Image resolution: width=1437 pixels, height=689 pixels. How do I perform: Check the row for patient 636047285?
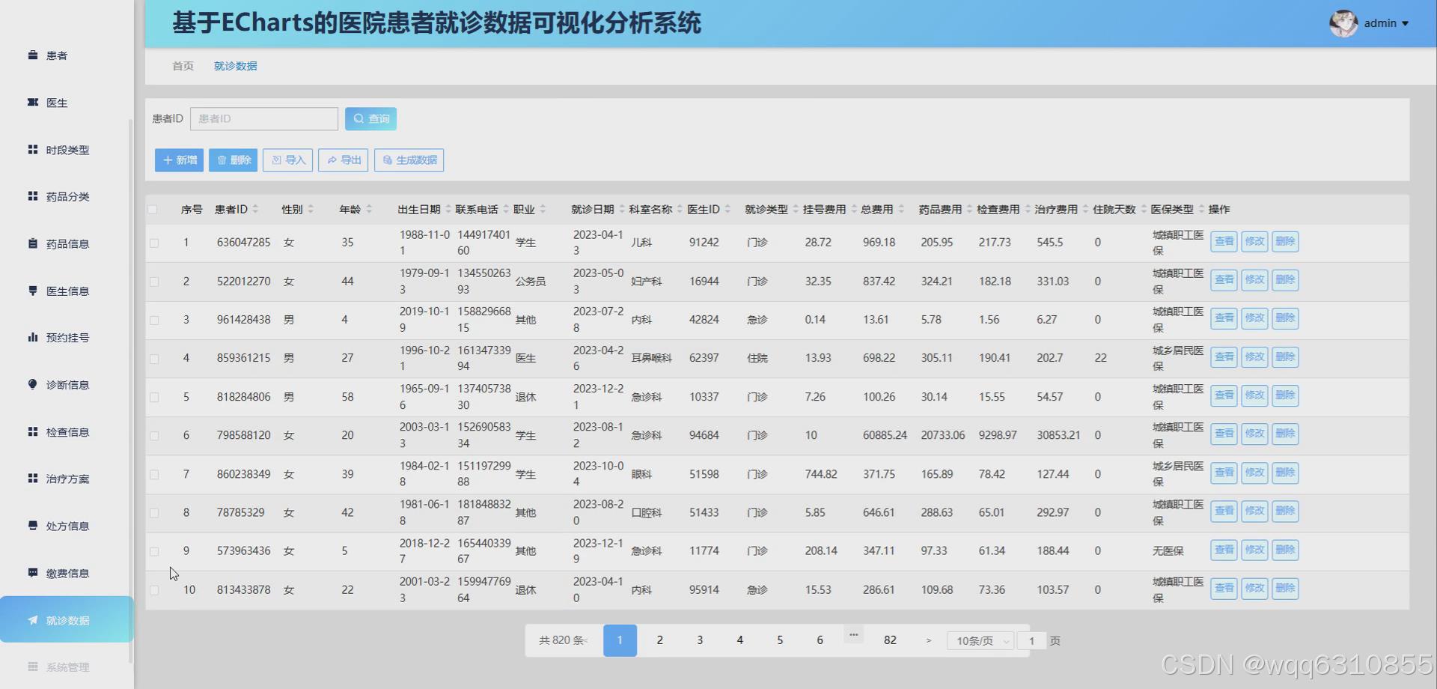pos(154,243)
